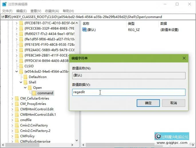
Task: Select the Open folder icon
Action: [x=30, y=88]
